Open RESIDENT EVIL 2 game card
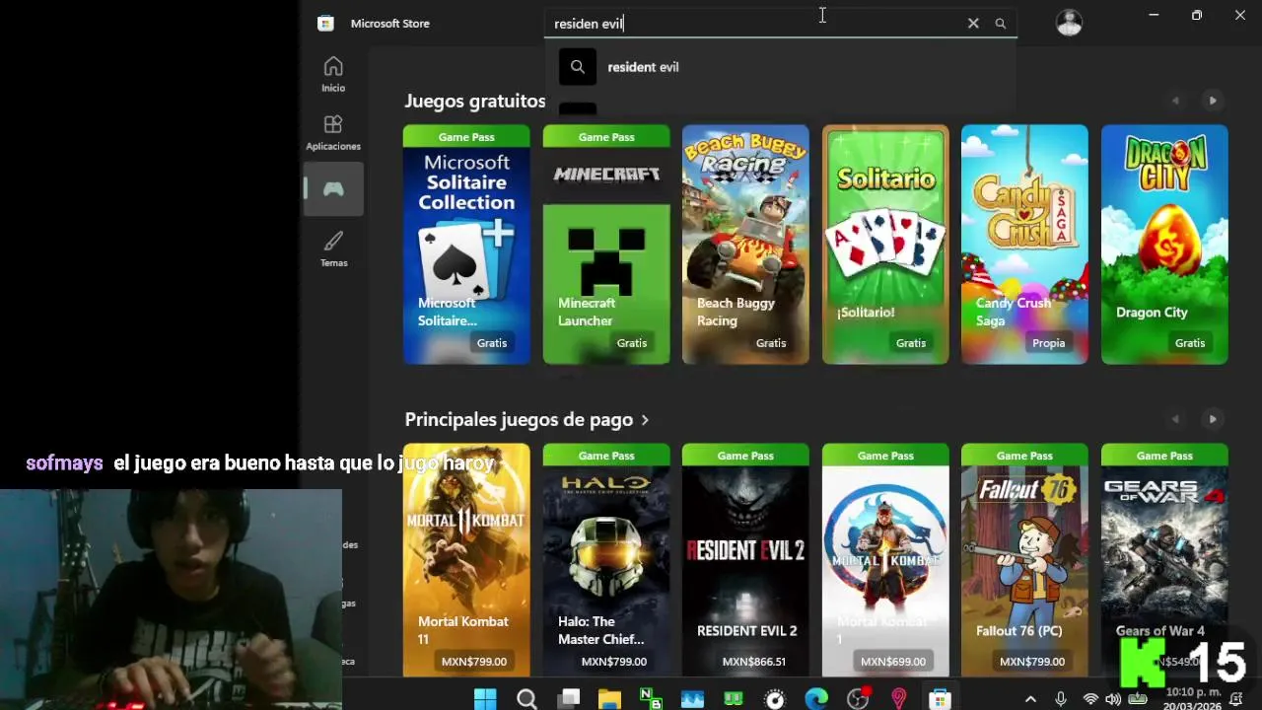The width and height of the screenshot is (1262, 710). pyautogui.click(x=745, y=560)
